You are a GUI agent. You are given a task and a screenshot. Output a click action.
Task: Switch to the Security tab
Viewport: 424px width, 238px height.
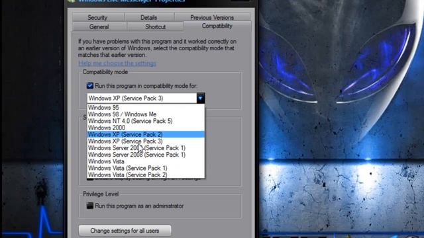coord(98,18)
